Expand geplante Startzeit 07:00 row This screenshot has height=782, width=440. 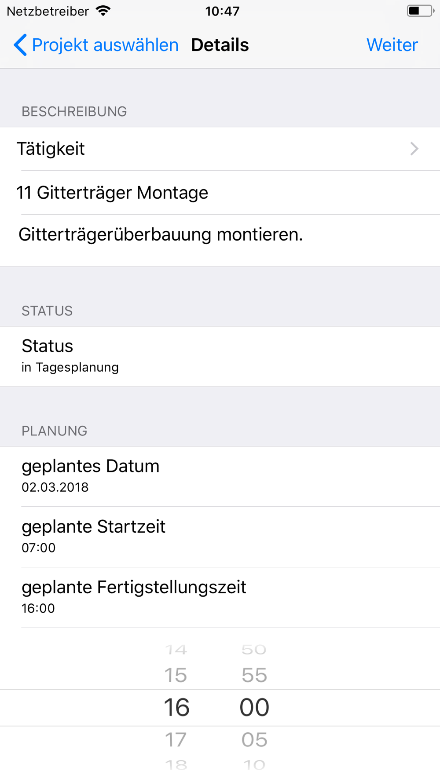[220, 537]
